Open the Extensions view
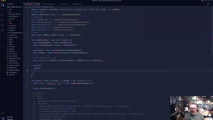 [x=3, y=25]
